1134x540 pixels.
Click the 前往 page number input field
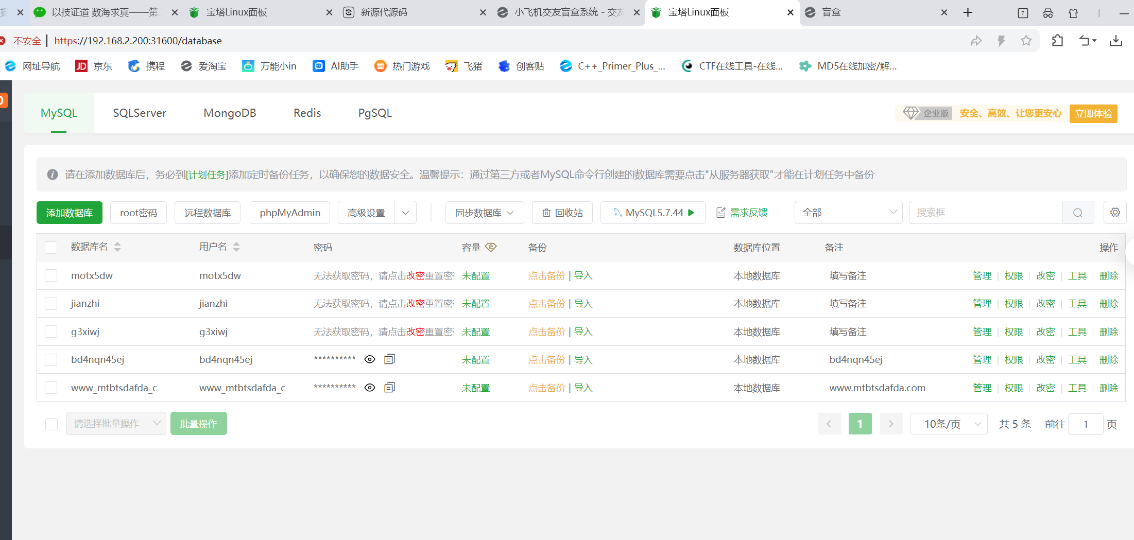1086,424
